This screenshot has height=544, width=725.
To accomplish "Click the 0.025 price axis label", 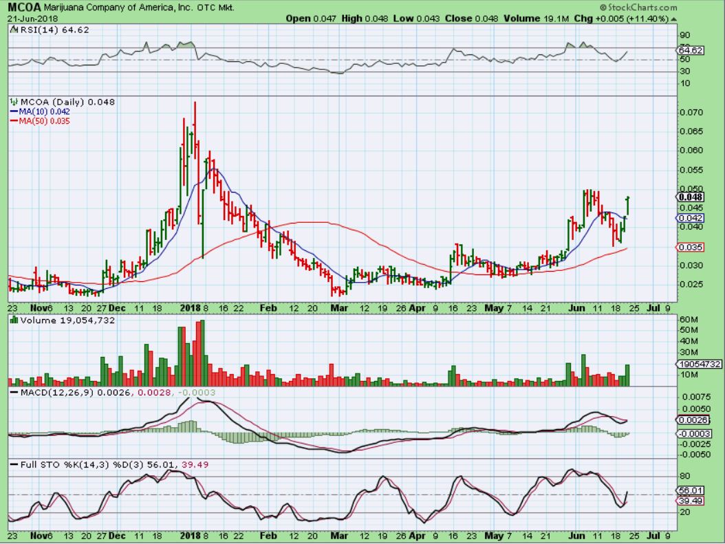I will coord(691,284).
